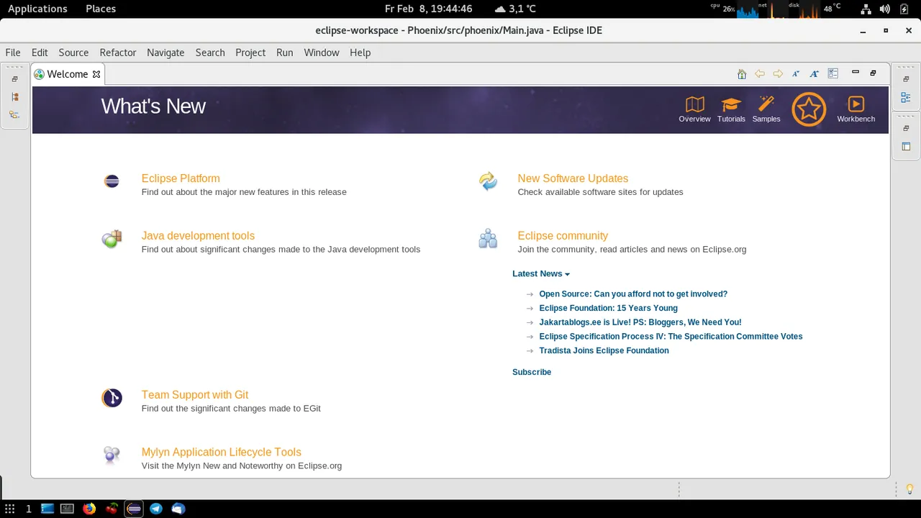Collapse the Latest News section arrow
This screenshot has width=921, height=518.
567,274
